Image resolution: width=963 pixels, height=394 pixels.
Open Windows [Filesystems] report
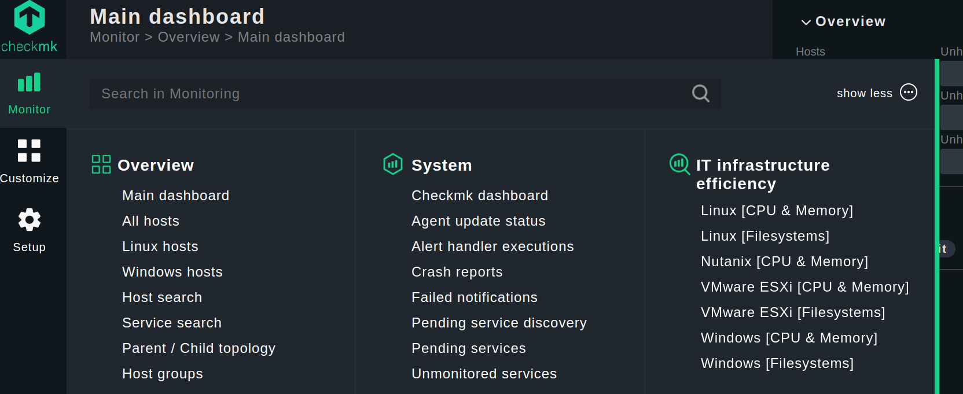click(x=777, y=363)
